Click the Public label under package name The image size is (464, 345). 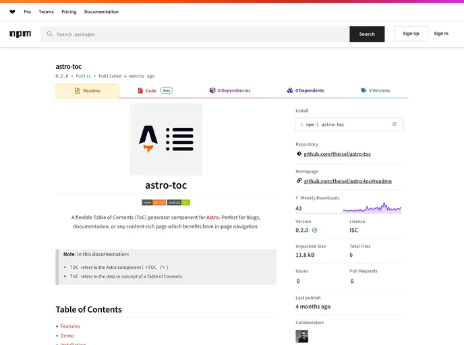[84, 76]
